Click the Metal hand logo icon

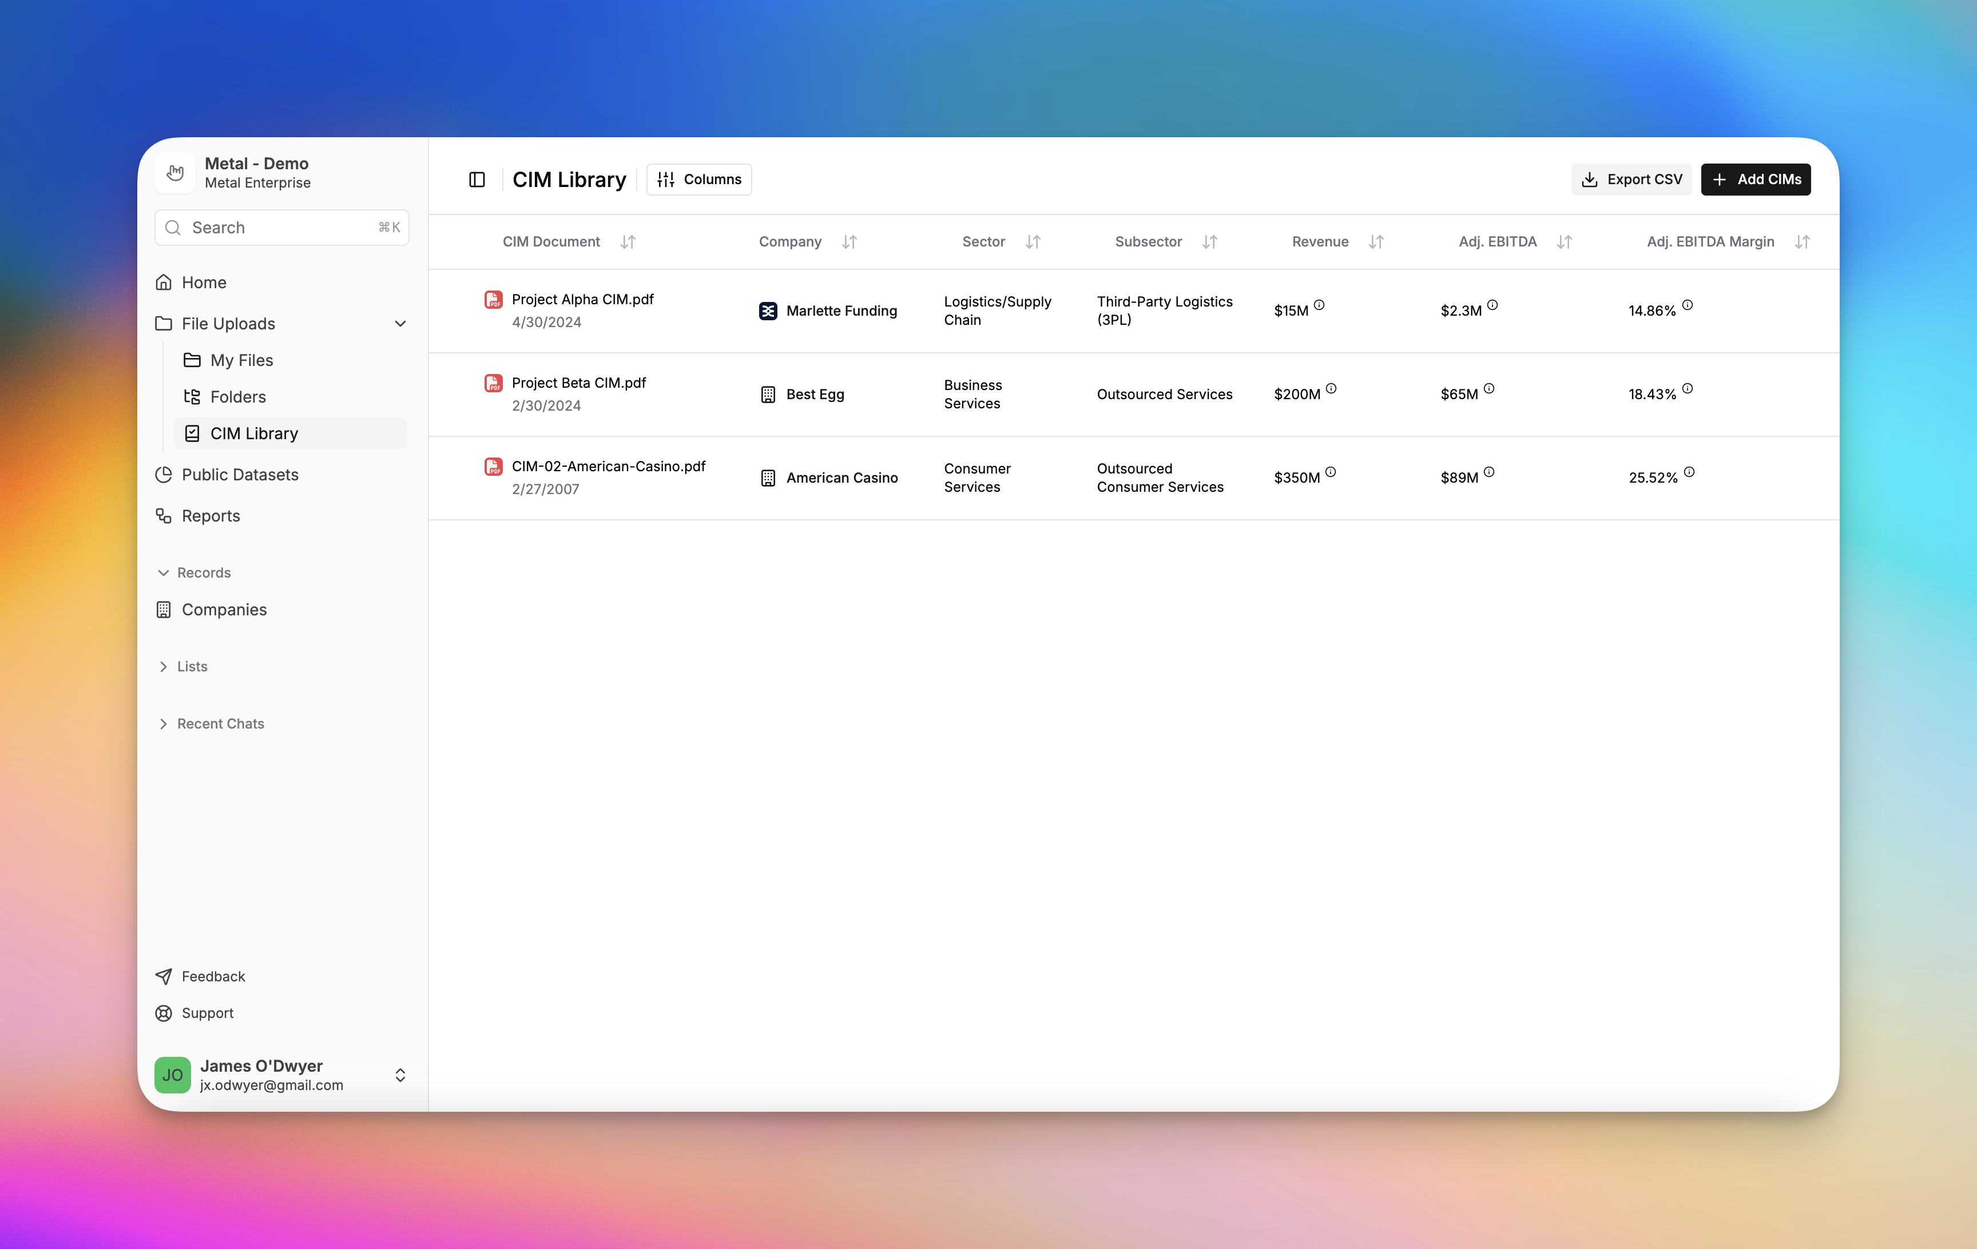click(175, 172)
